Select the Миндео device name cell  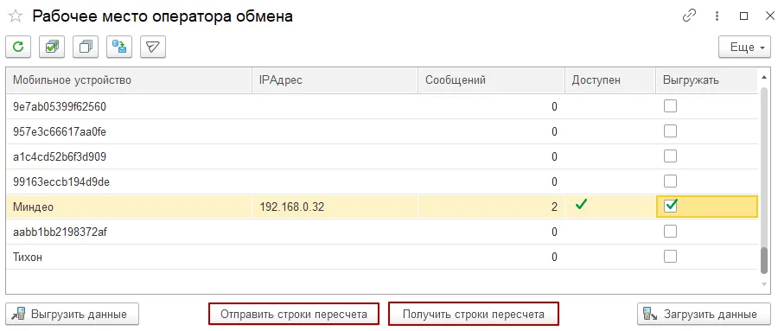point(129,207)
